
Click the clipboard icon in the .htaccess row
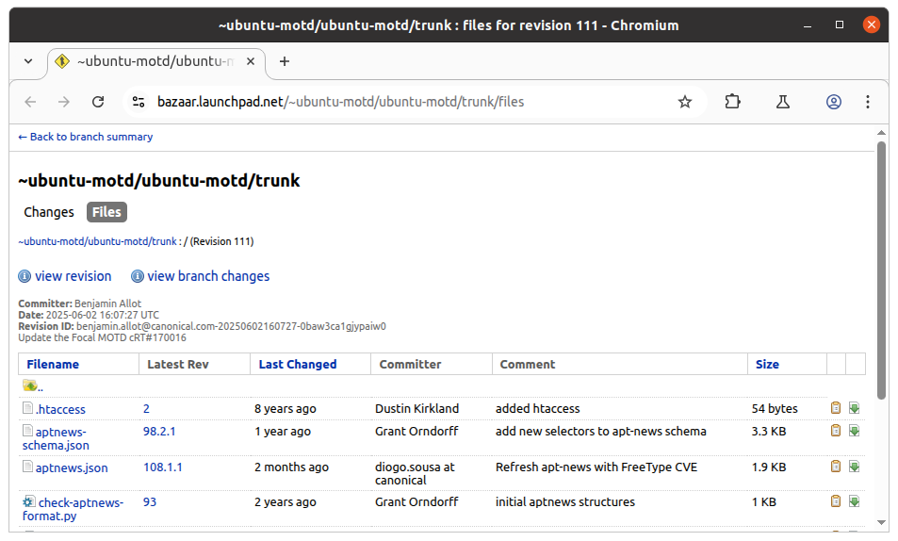[x=835, y=408]
